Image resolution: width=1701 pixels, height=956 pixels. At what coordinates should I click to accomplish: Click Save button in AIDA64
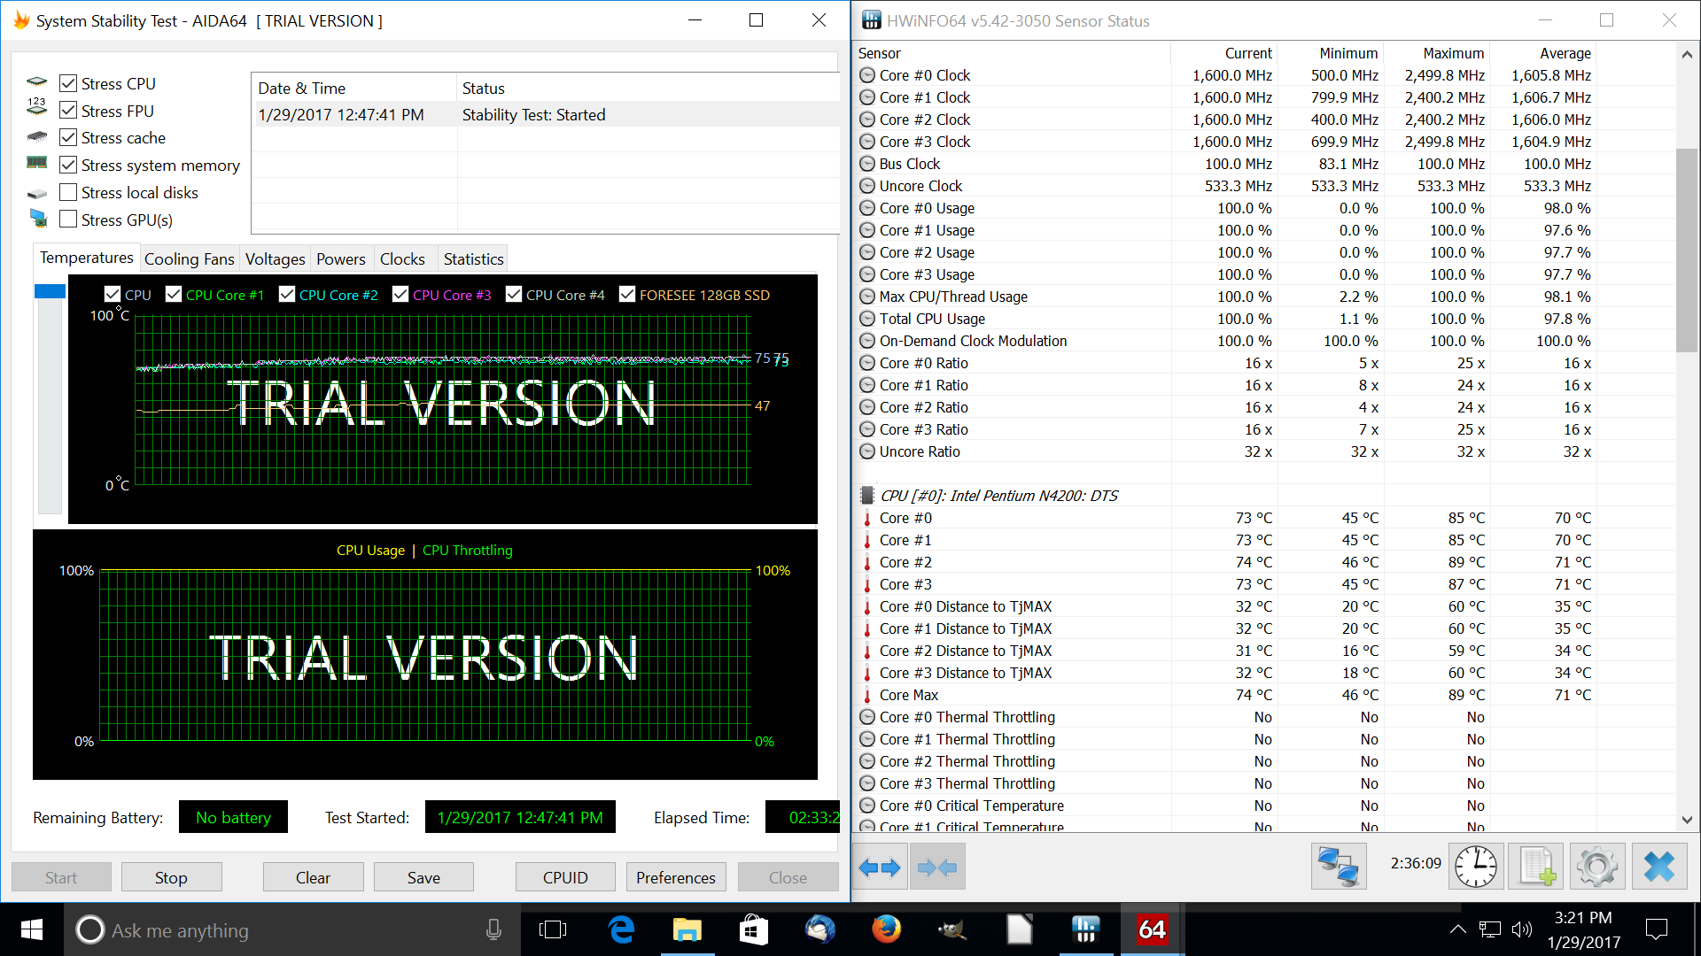423,877
